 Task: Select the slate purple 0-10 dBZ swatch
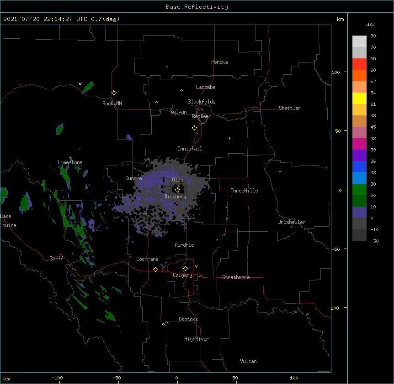click(x=359, y=213)
